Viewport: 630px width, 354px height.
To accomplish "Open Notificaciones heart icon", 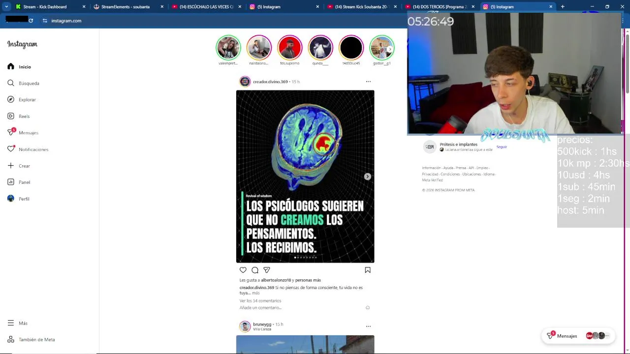I will tap(11, 149).
